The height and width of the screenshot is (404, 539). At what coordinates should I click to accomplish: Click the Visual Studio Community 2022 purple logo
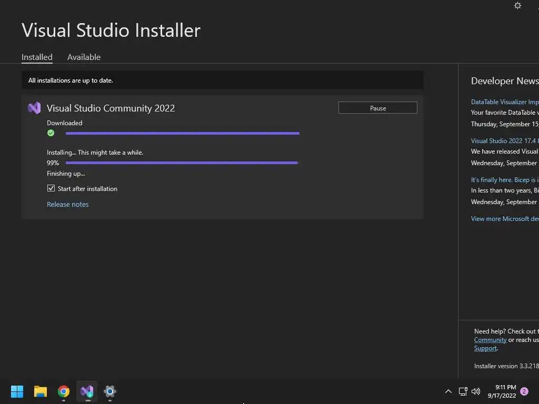(x=34, y=108)
